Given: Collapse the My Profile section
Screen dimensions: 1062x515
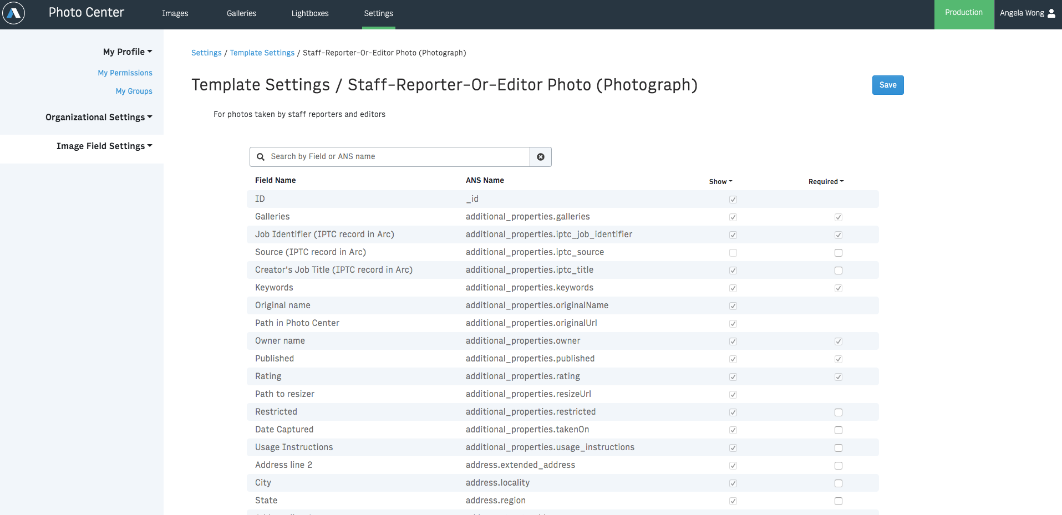Looking at the screenshot, I should [x=128, y=52].
